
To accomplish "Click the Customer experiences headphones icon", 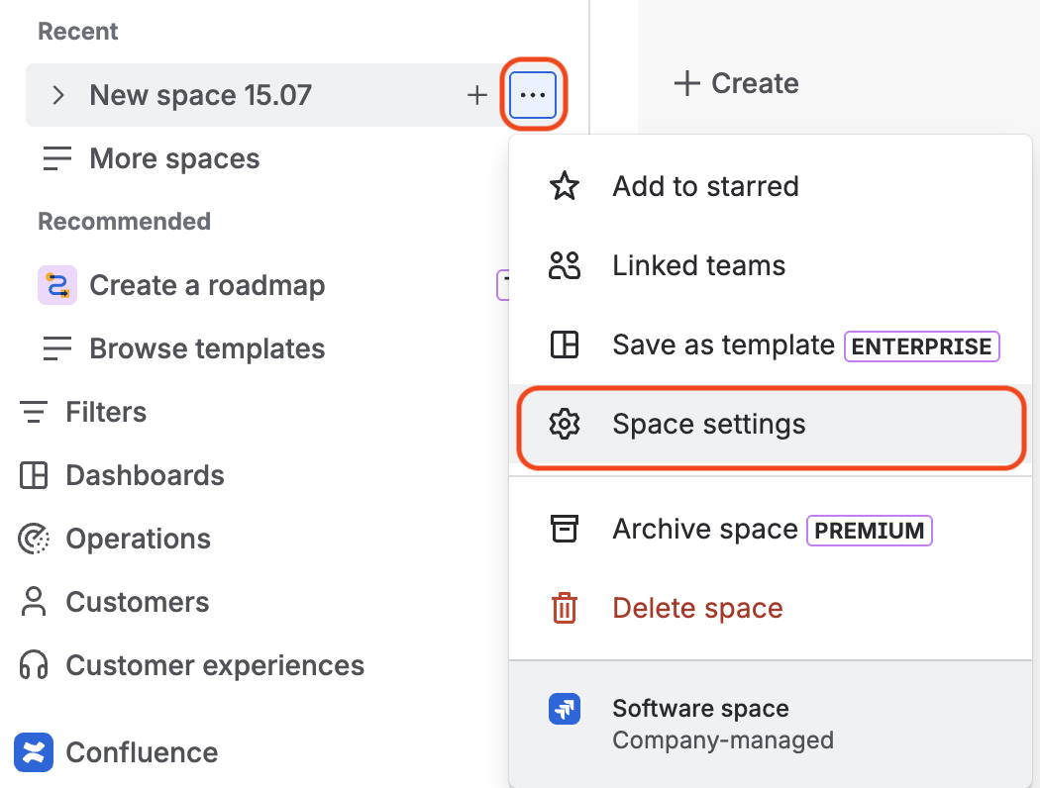I will click(34, 665).
